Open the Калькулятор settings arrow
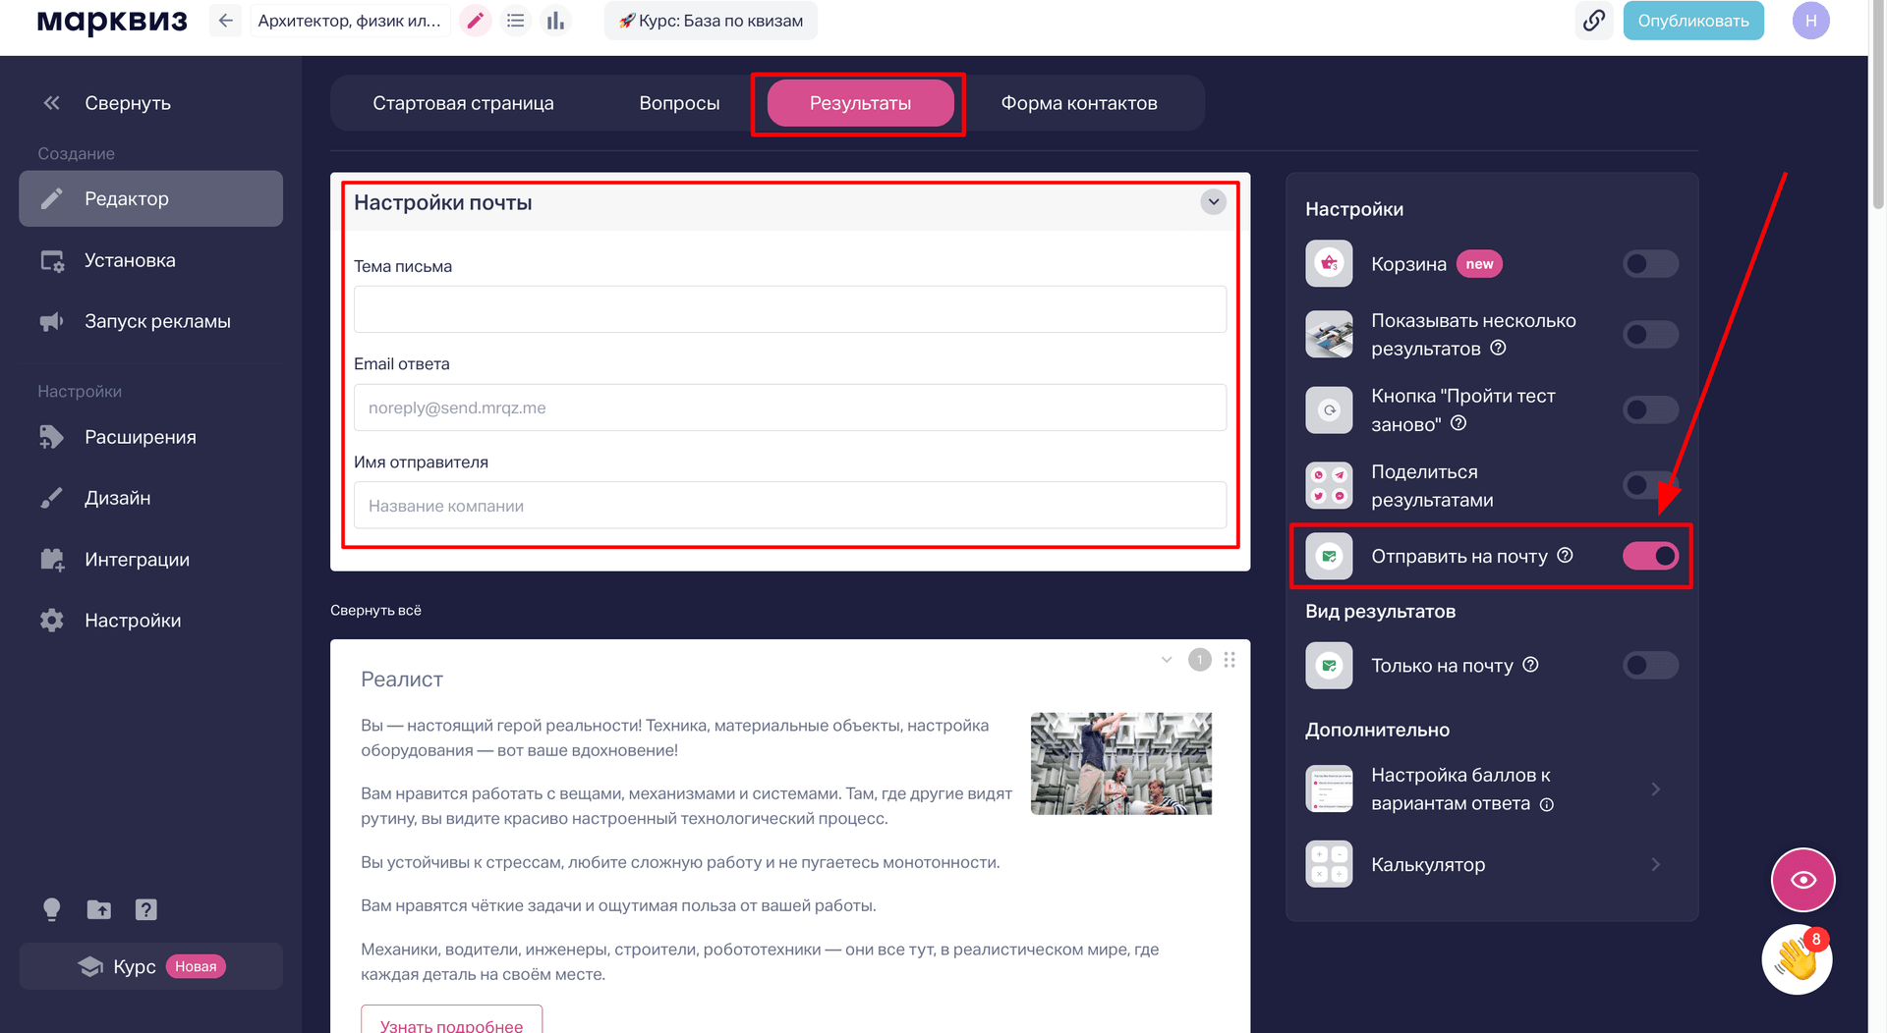Viewport: 1887px width, 1033px height. (x=1656, y=864)
